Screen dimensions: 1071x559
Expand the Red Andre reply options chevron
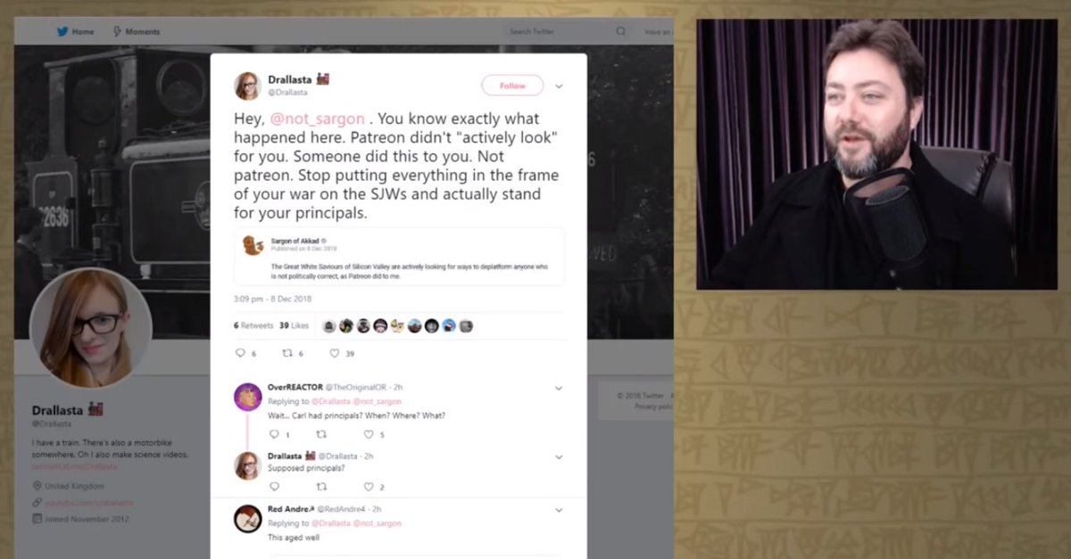point(560,510)
